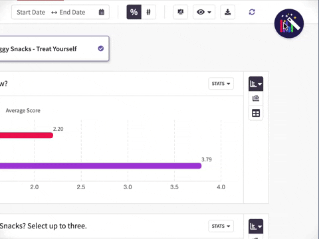Open the calendar date picker icon
The width and height of the screenshot is (319, 239).
(x=102, y=12)
